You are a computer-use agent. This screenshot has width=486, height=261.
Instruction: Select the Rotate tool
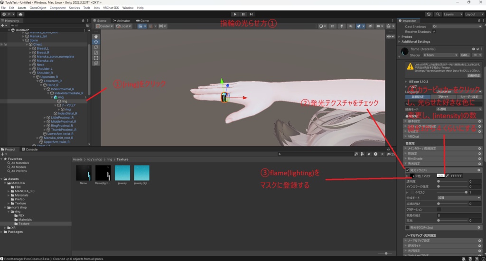coord(96,47)
